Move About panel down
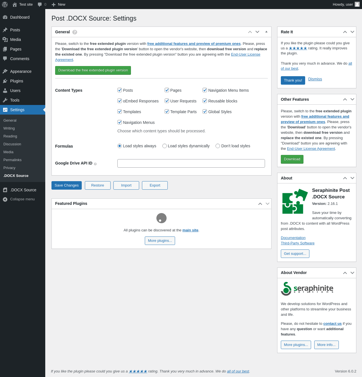The width and height of the screenshot is (362, 377). click(352, 178)
